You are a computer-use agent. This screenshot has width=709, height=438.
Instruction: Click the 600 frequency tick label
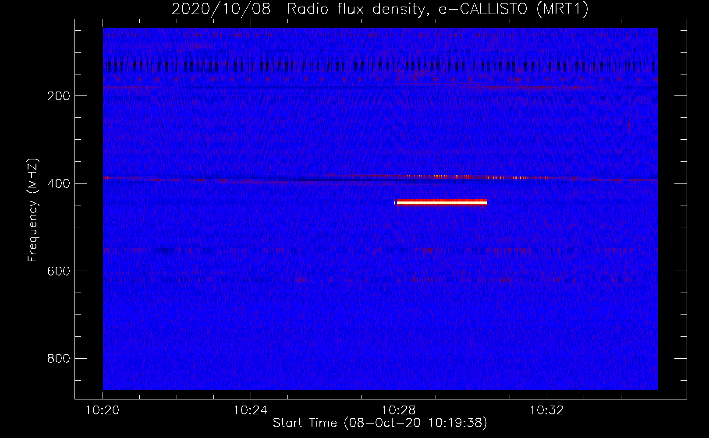click(x=59, y=271)
